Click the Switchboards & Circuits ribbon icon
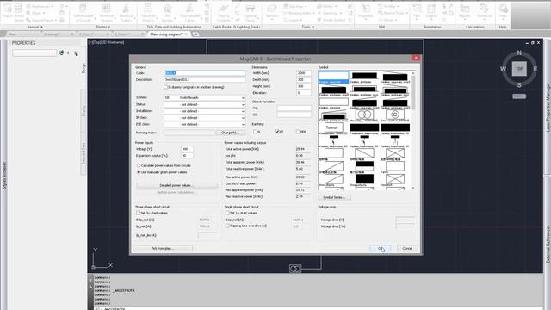 pos(84,12)
